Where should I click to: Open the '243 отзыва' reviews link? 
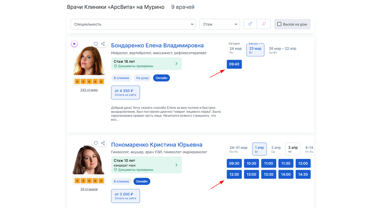click(89, 90)
